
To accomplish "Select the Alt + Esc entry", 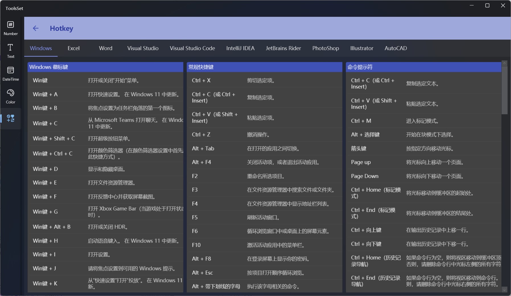I will coord(265,273).
